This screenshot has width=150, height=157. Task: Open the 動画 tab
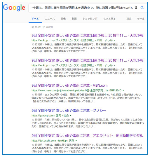pyautogui.click(x=74, y=19)
